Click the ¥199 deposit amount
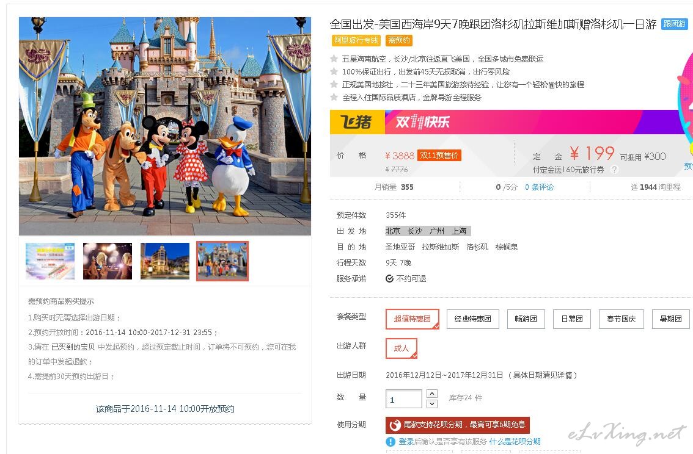Image resolution: width=693 pixels, height=454 pixels. [592, 154]
